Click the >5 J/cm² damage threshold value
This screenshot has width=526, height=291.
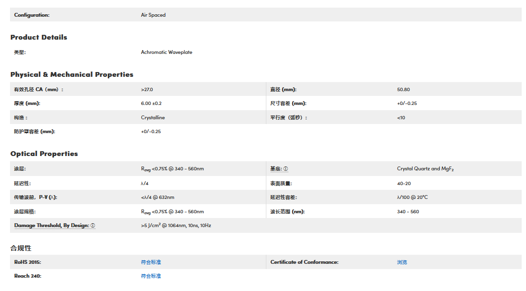point(176,225)
